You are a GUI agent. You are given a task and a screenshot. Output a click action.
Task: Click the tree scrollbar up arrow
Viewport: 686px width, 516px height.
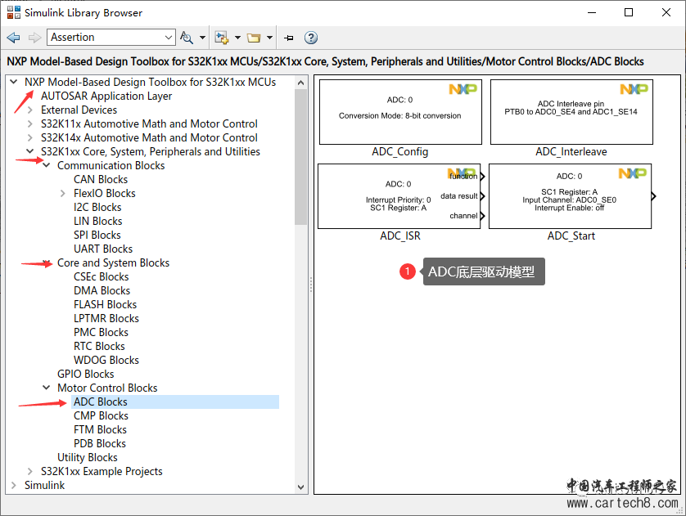click(x=300, y=83)
